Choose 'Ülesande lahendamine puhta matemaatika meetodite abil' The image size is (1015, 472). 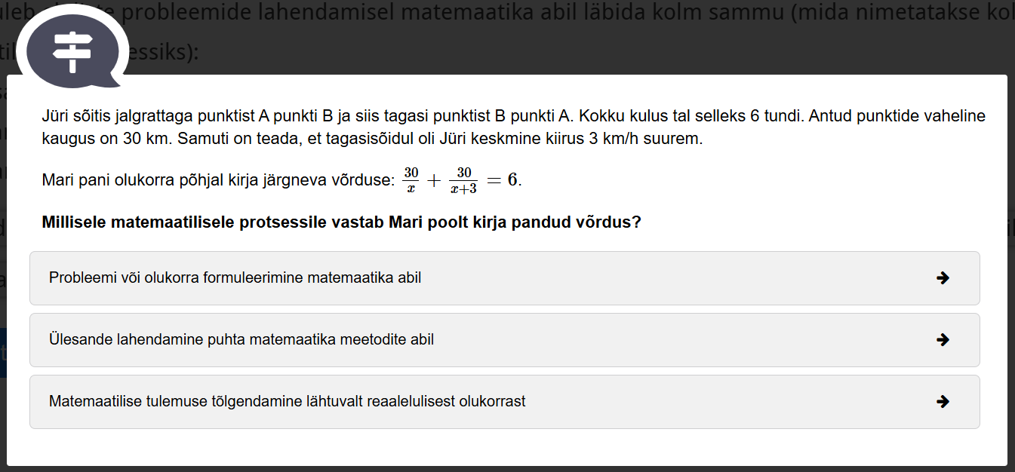241,340
